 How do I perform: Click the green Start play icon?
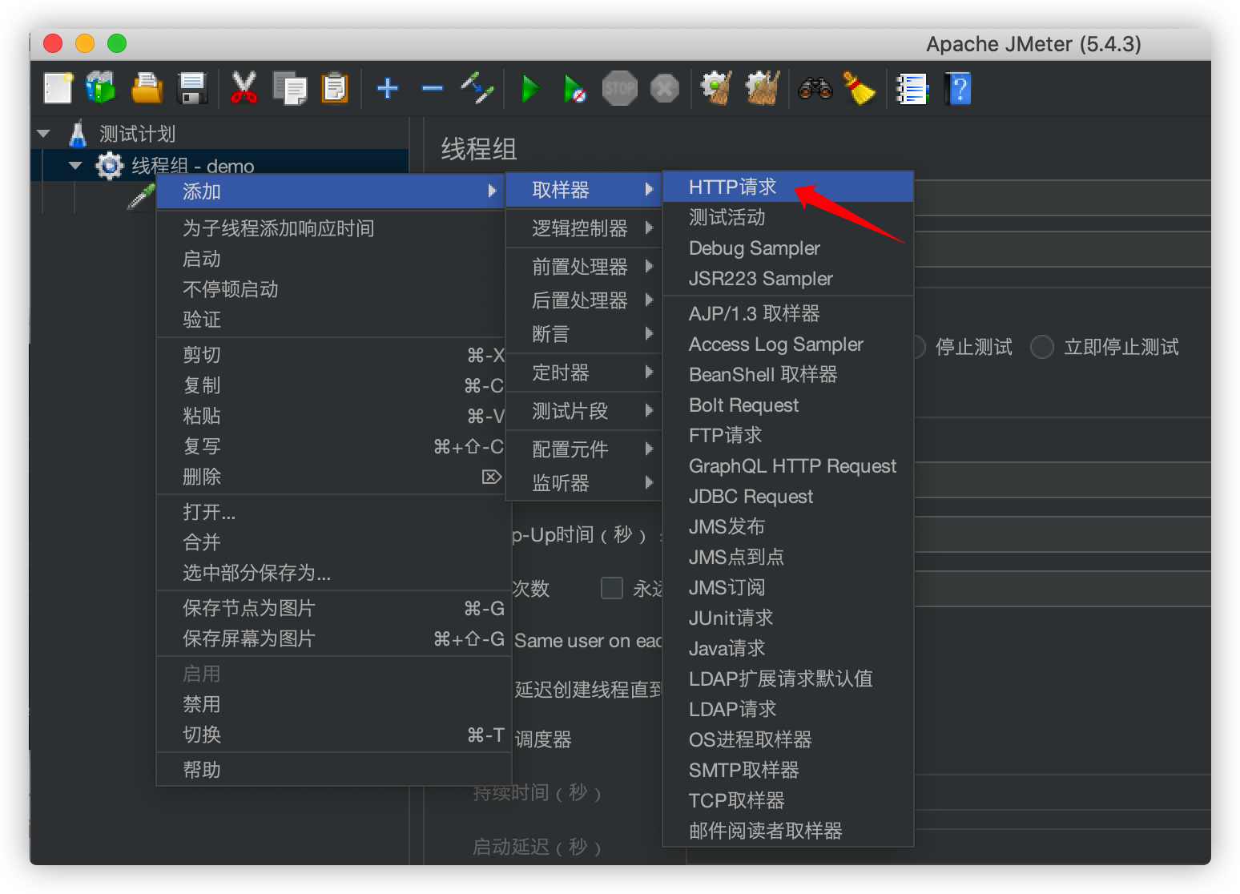point(530,88)
